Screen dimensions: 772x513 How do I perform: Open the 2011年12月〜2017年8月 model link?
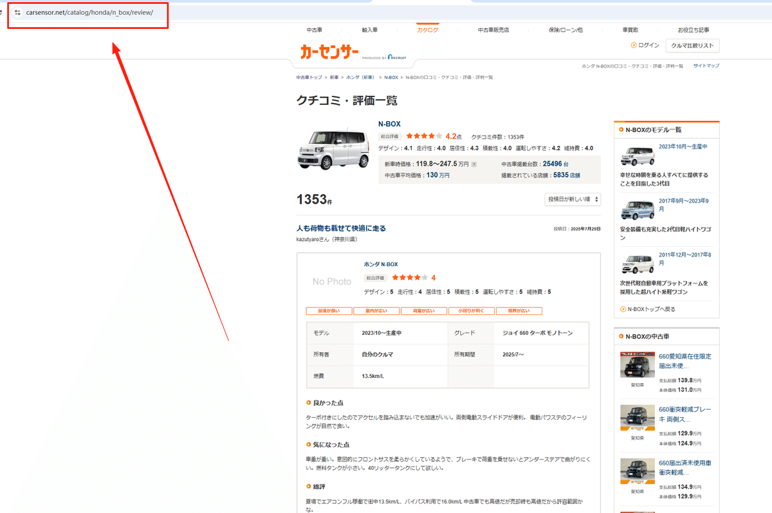pos(684,258)
